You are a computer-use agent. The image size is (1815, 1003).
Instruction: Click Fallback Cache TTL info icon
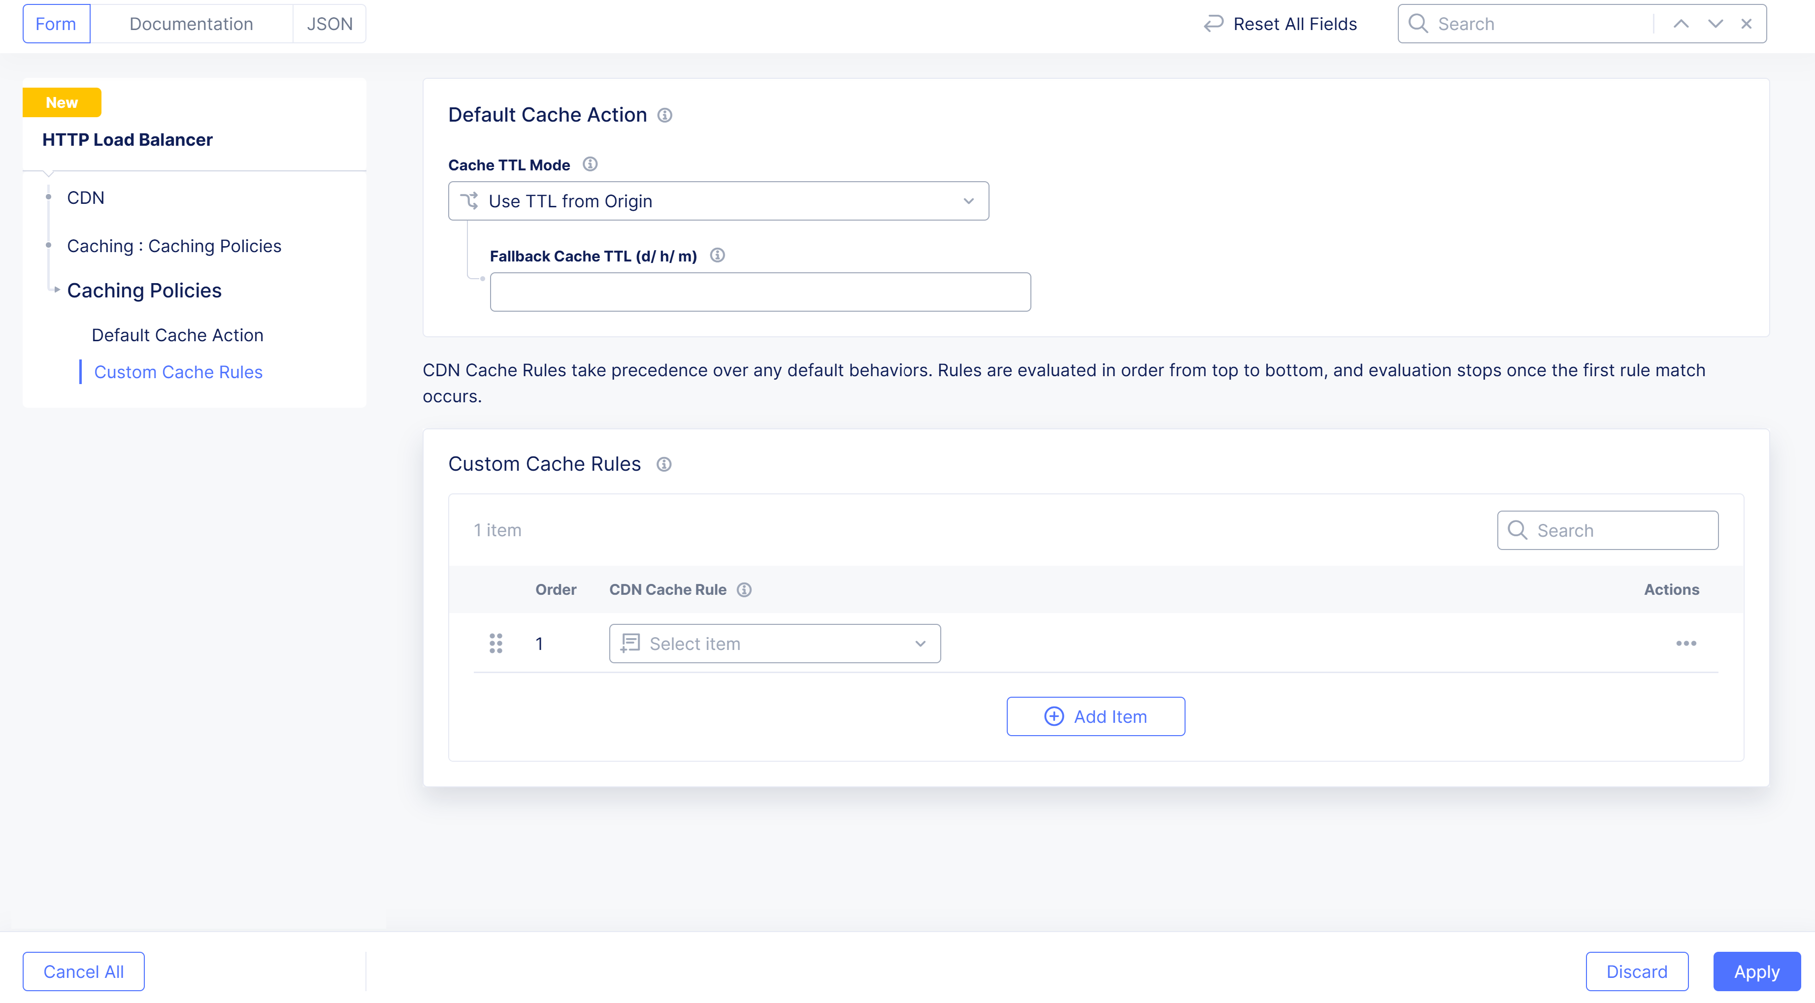pyautogui.click(x=717, y=255)
